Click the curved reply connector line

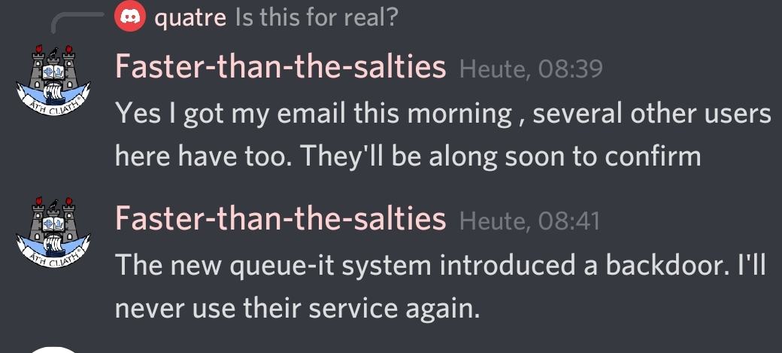click(x=77, y=22)
